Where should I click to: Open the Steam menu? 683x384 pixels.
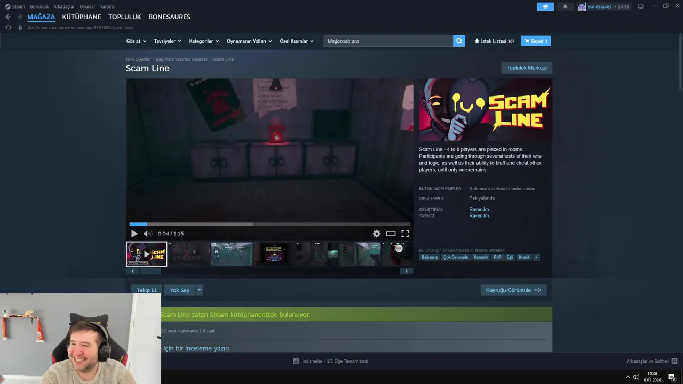(x=15, y=6)
